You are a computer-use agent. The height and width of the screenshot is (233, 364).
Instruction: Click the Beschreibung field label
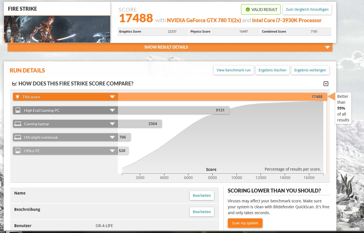(x=27, y=209)
